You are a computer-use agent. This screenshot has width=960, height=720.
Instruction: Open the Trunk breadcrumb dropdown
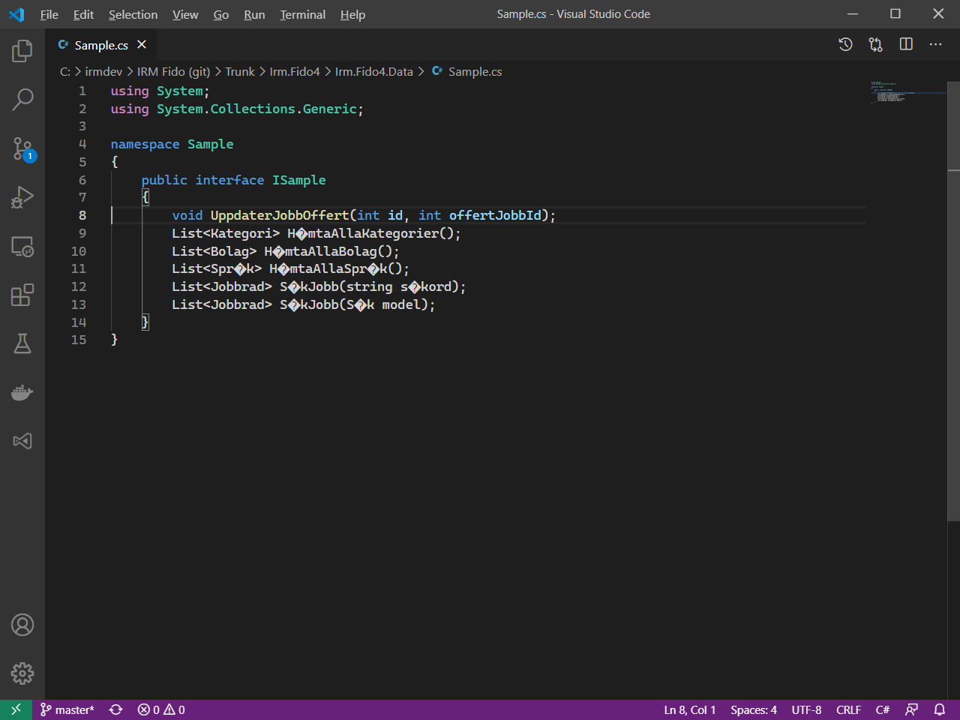point(240,71)
